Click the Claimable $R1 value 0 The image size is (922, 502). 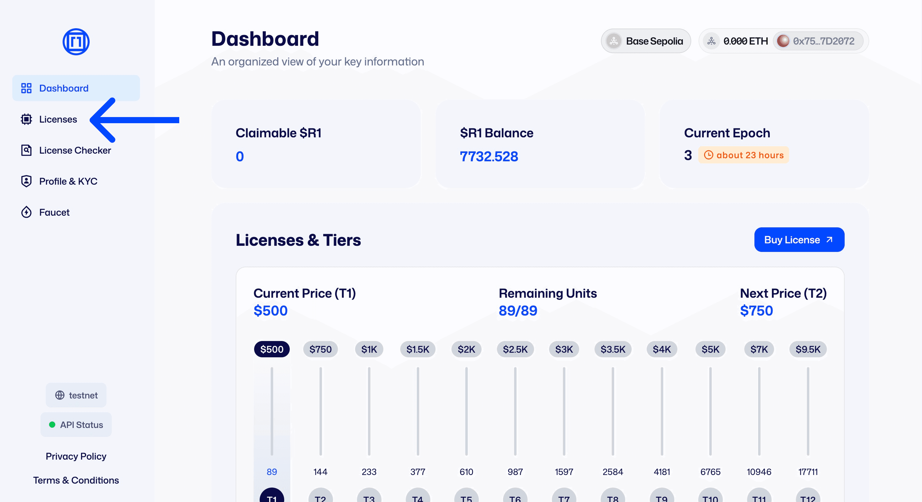240,157
